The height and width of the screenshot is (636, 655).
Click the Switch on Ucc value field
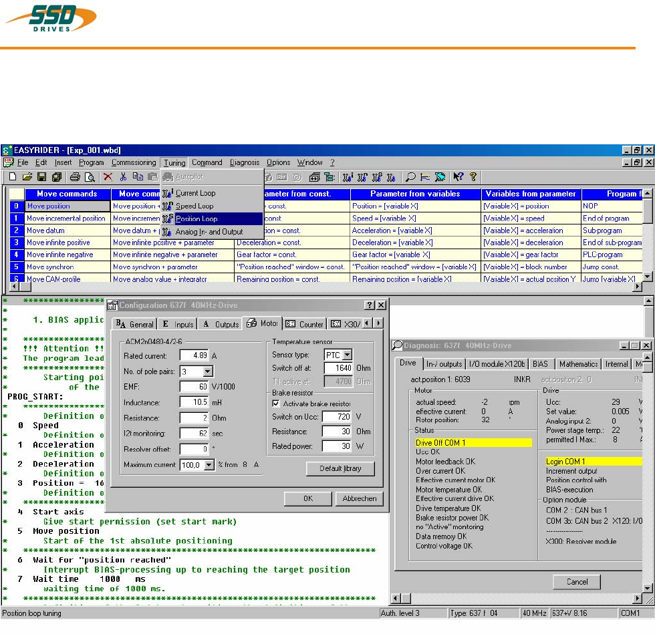(337, 417)
